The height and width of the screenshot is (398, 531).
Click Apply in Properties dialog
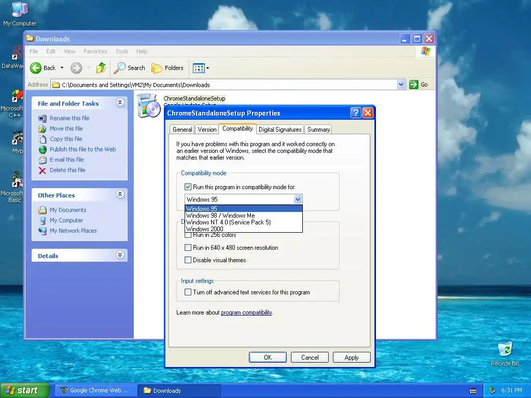(x=352, y=358)
